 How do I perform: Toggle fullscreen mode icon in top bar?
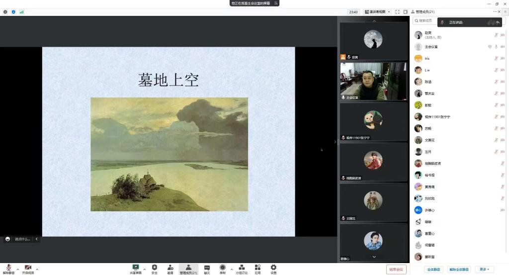tap(398, 12)
